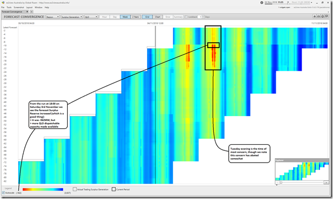Image resolution: width=333 pixels, height=199 pixels.
Task: Expand the QLD region dropdown
Action: click(91, 17)
